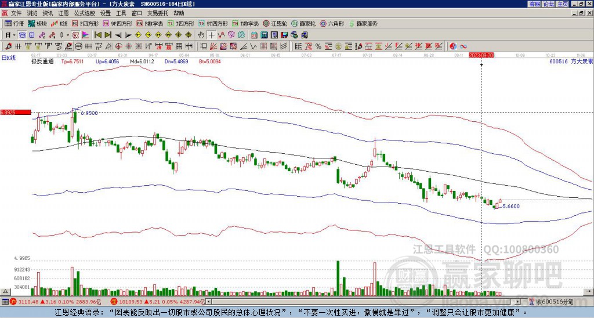
Task: Click the 极反通道 indicator label
Action: [42, 61]
